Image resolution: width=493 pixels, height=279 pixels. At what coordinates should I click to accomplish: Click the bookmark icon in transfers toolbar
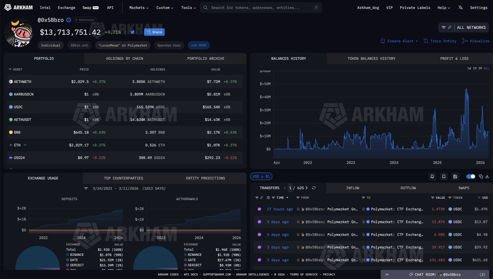pyautogui.click(x=444, y=177)
